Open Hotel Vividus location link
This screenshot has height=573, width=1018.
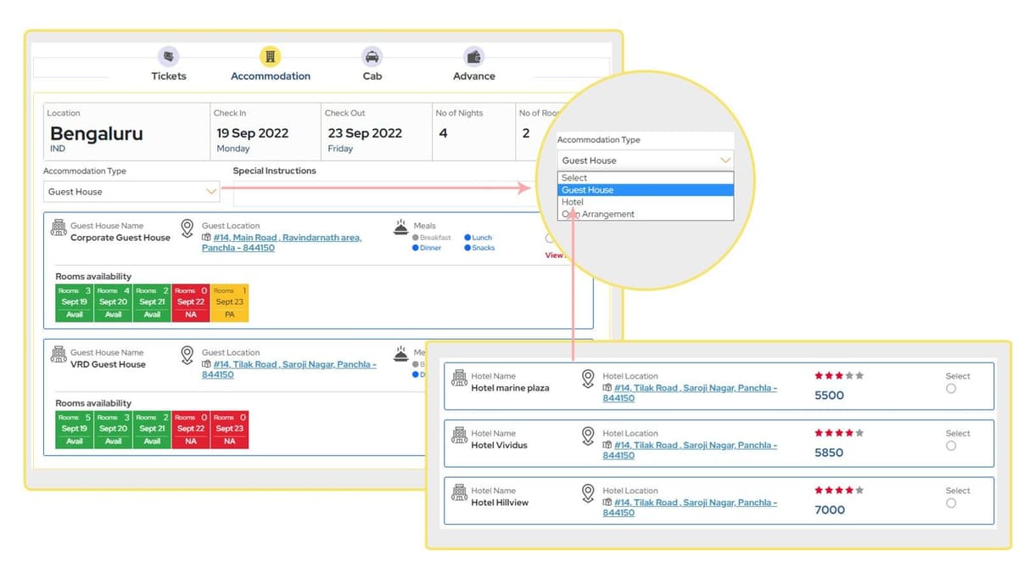[x=690, y=450]
